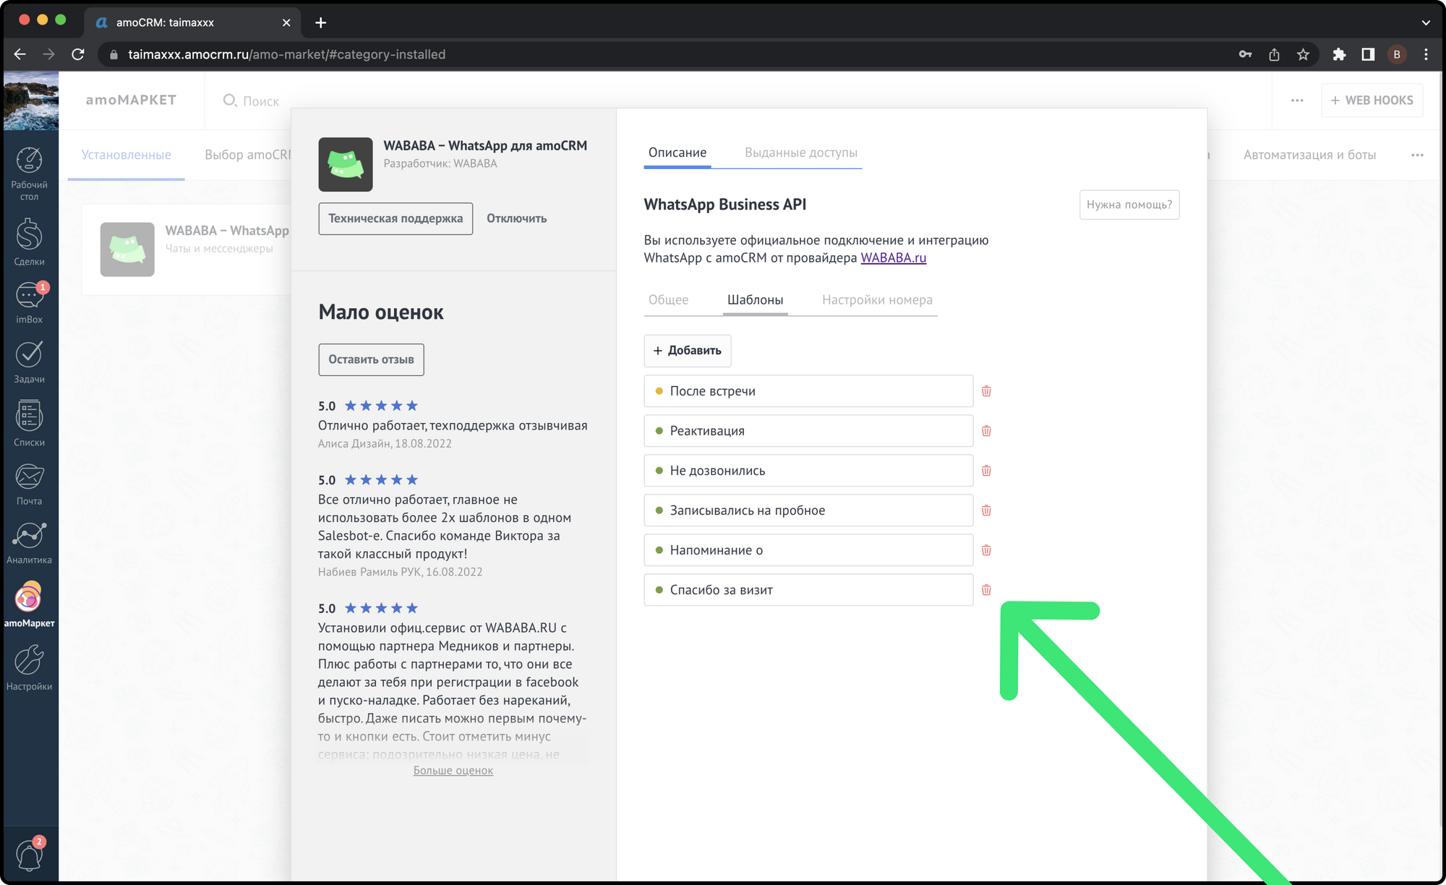Expand browser tab search chevron
Image resolution: width=1446 pixels, height=885 pixels.
[1426, 22]
